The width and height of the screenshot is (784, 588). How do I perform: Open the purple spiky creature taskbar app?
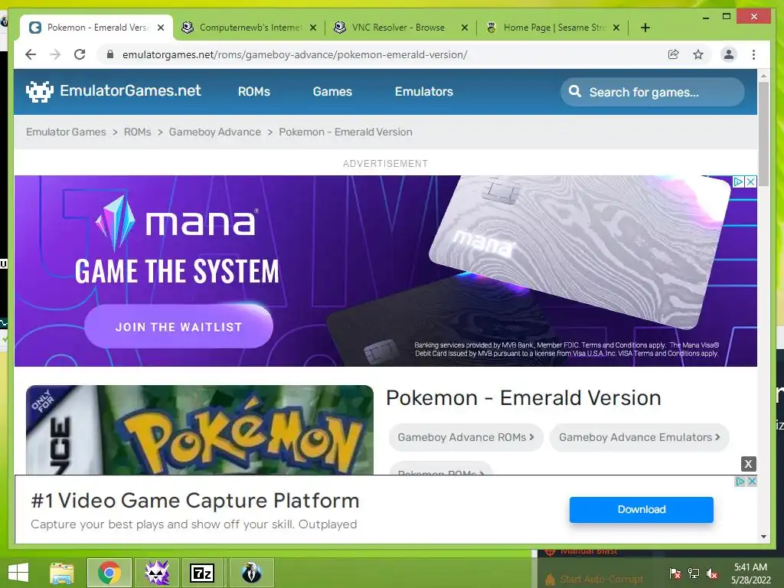pos(157,573)
